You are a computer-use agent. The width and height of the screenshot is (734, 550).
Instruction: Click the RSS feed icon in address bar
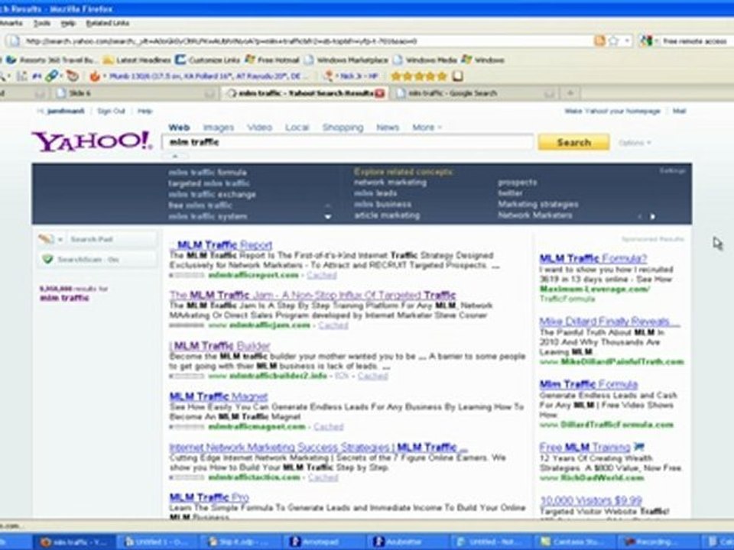tap(599, 41)
